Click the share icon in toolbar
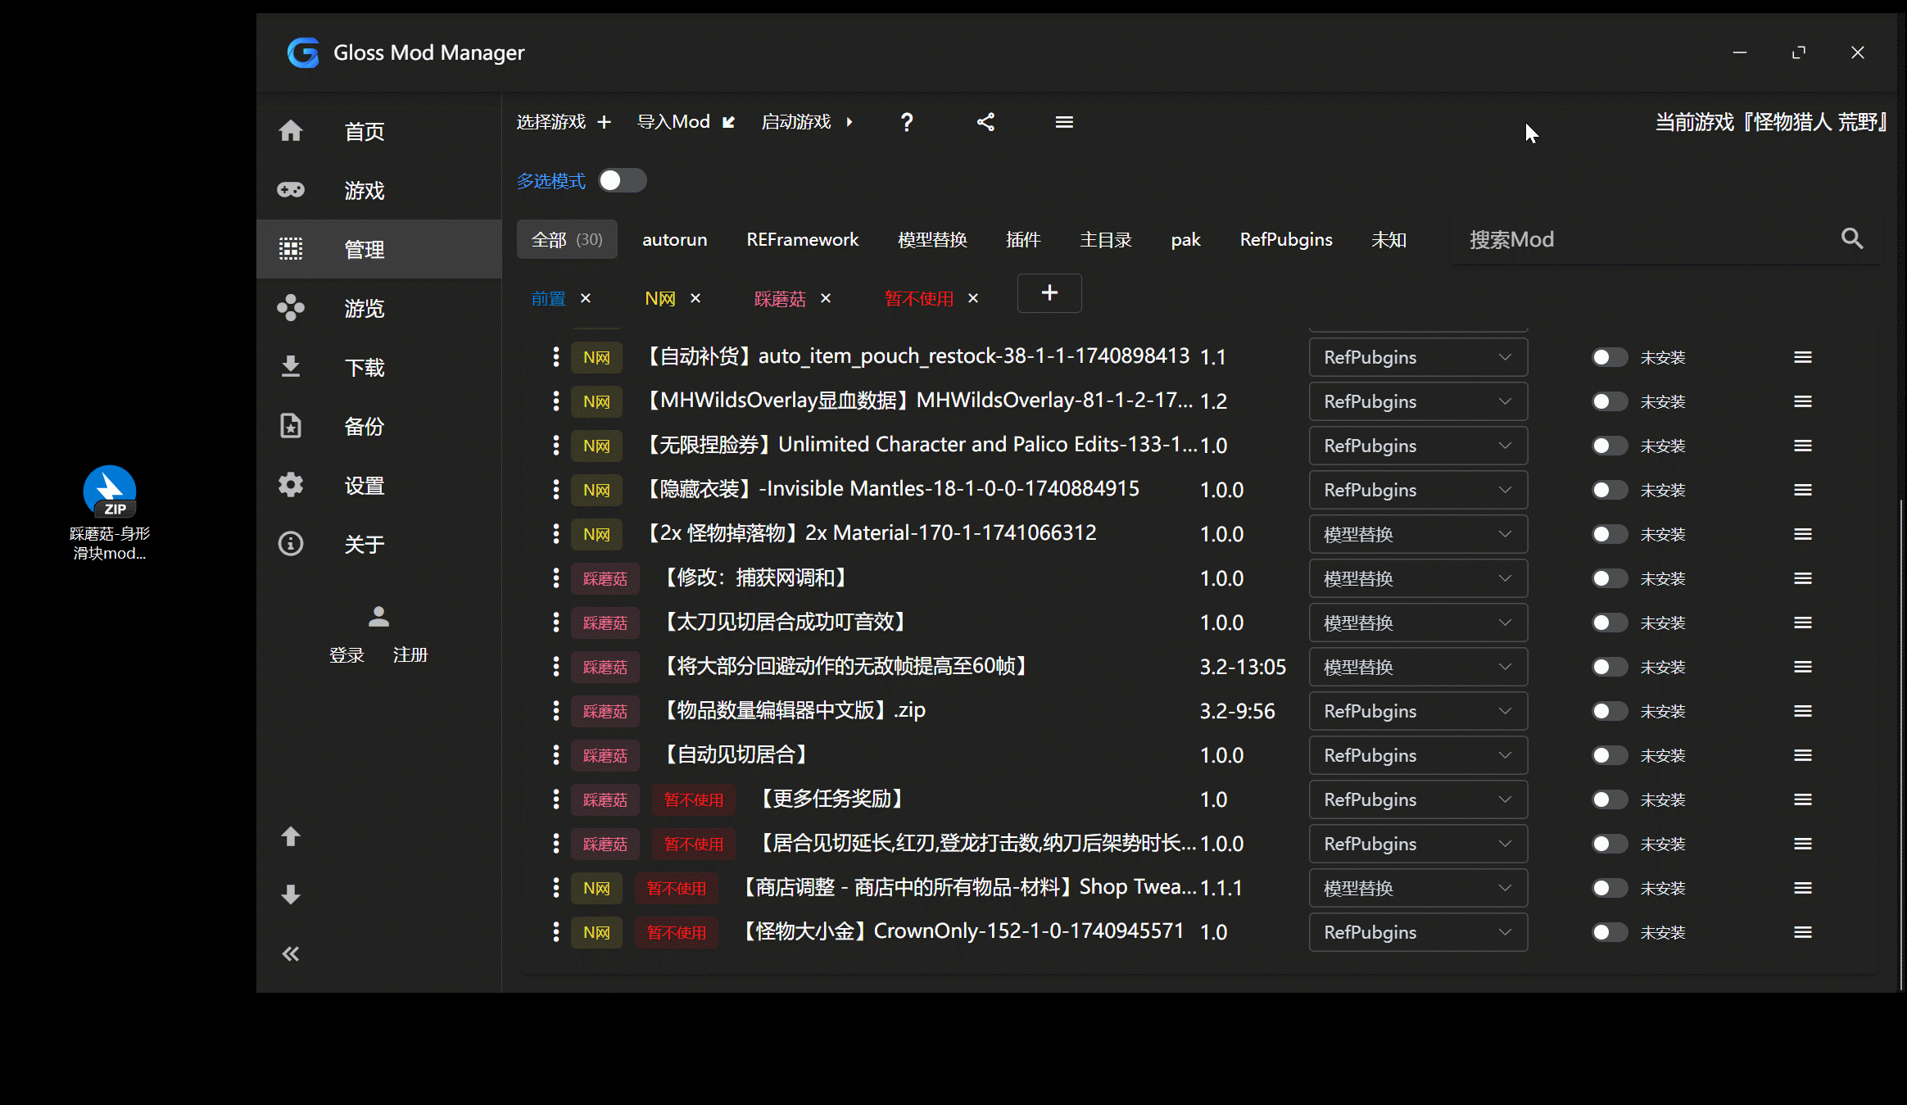The height and width of the screenshot is (1105, 1907). [x=985, y=122]
